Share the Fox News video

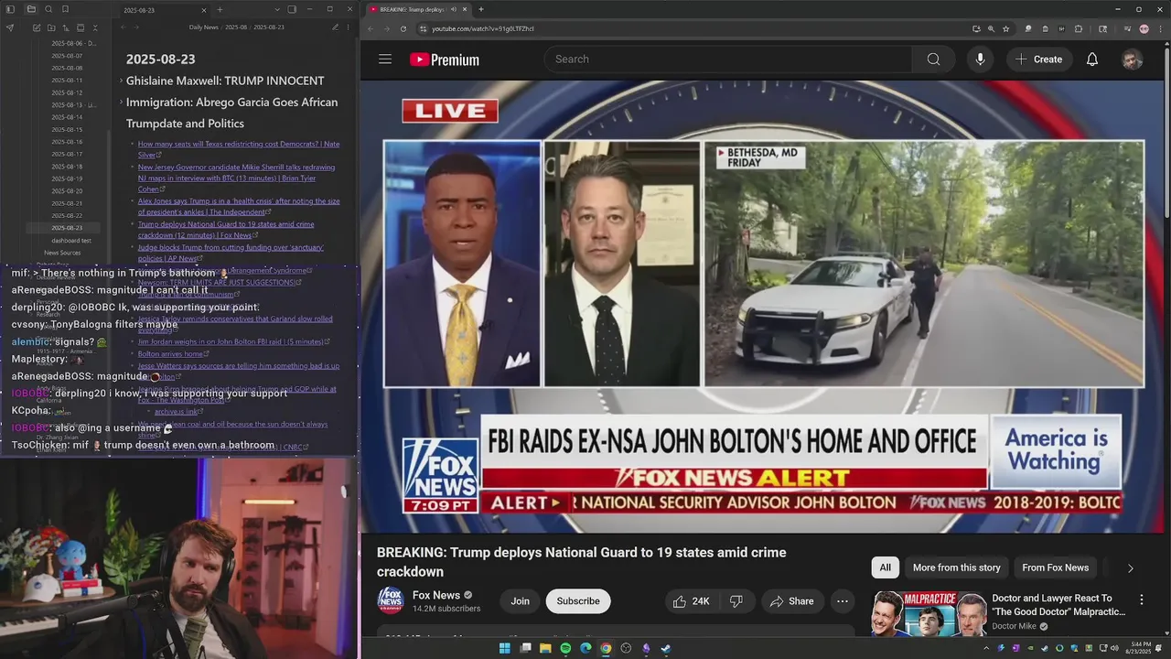(792, 601)
